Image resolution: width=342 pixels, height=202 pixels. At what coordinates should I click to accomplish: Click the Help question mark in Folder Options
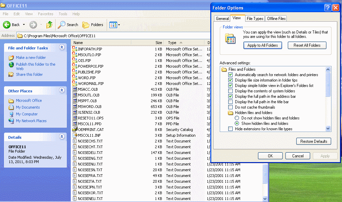pos(328,7)
